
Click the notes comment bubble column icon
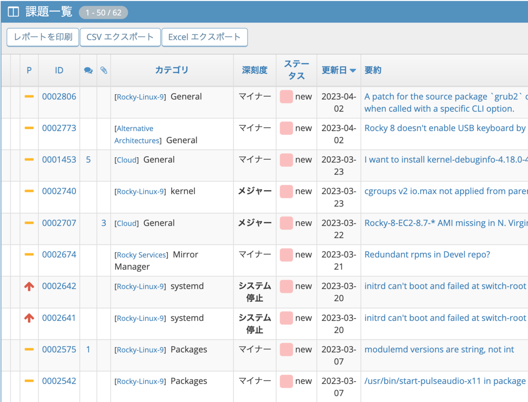tap(88, 70)
